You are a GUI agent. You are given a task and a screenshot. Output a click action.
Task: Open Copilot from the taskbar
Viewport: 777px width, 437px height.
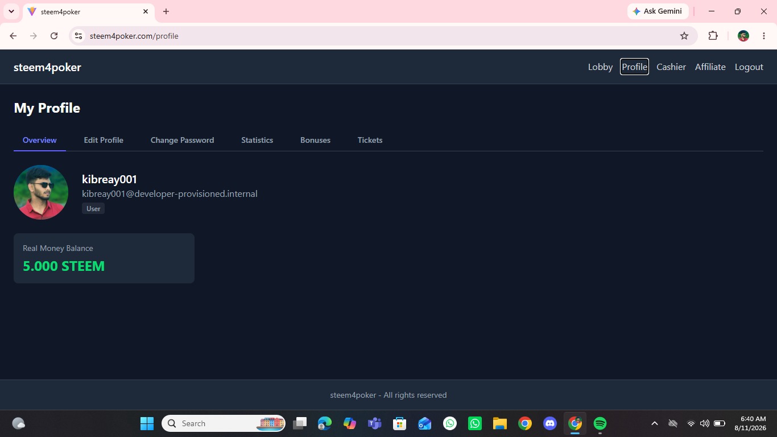pyautogui.click(x=350, y=423)
